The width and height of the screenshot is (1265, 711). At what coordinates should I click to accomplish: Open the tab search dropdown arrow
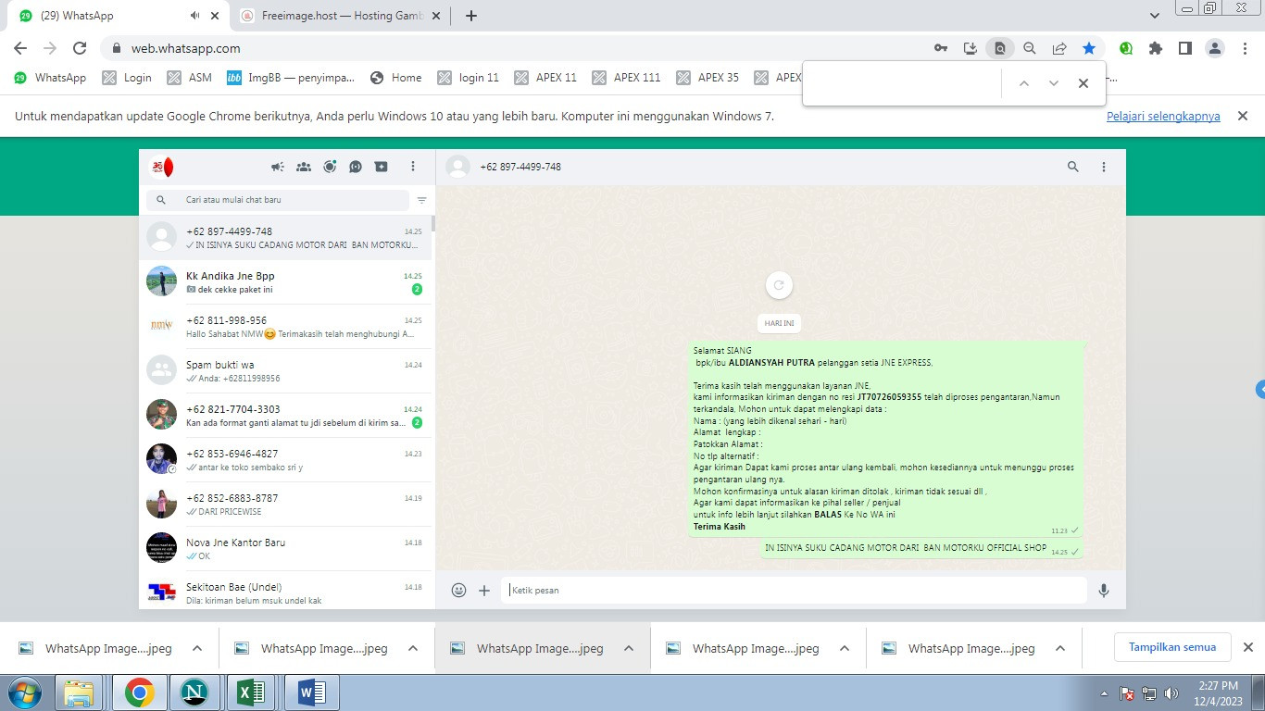1155,16
